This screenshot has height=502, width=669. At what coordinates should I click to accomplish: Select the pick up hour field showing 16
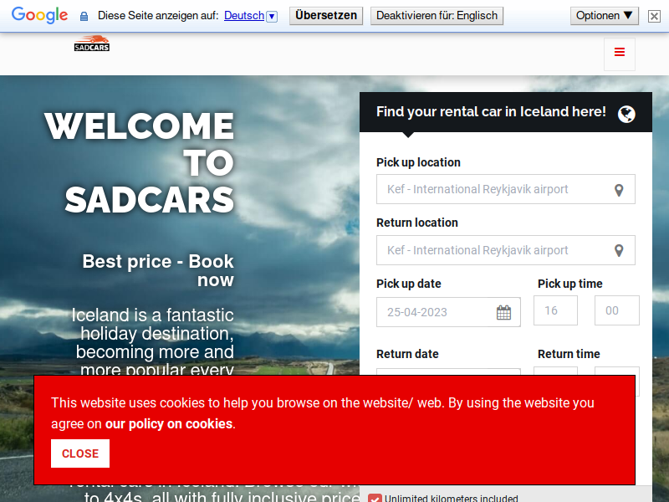[555, 310]
